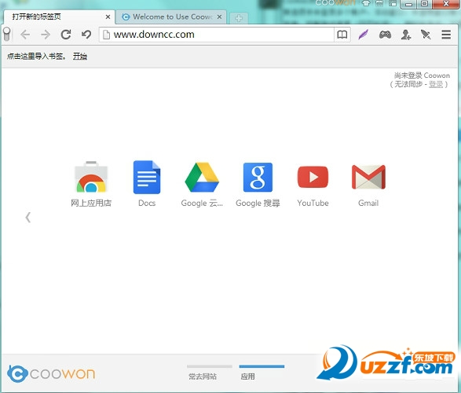Click the undo closed tab arrow
The width and height of the screenshot is (461, 393).
click(86, 35)
